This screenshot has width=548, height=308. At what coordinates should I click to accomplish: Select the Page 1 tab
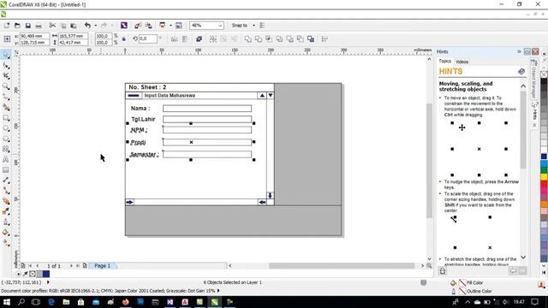[x=102, y=266]
